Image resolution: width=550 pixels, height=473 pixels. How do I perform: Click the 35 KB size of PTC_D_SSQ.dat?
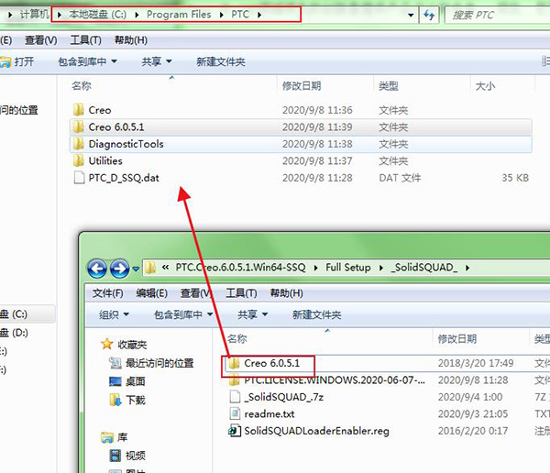click(x=515, y=178)
